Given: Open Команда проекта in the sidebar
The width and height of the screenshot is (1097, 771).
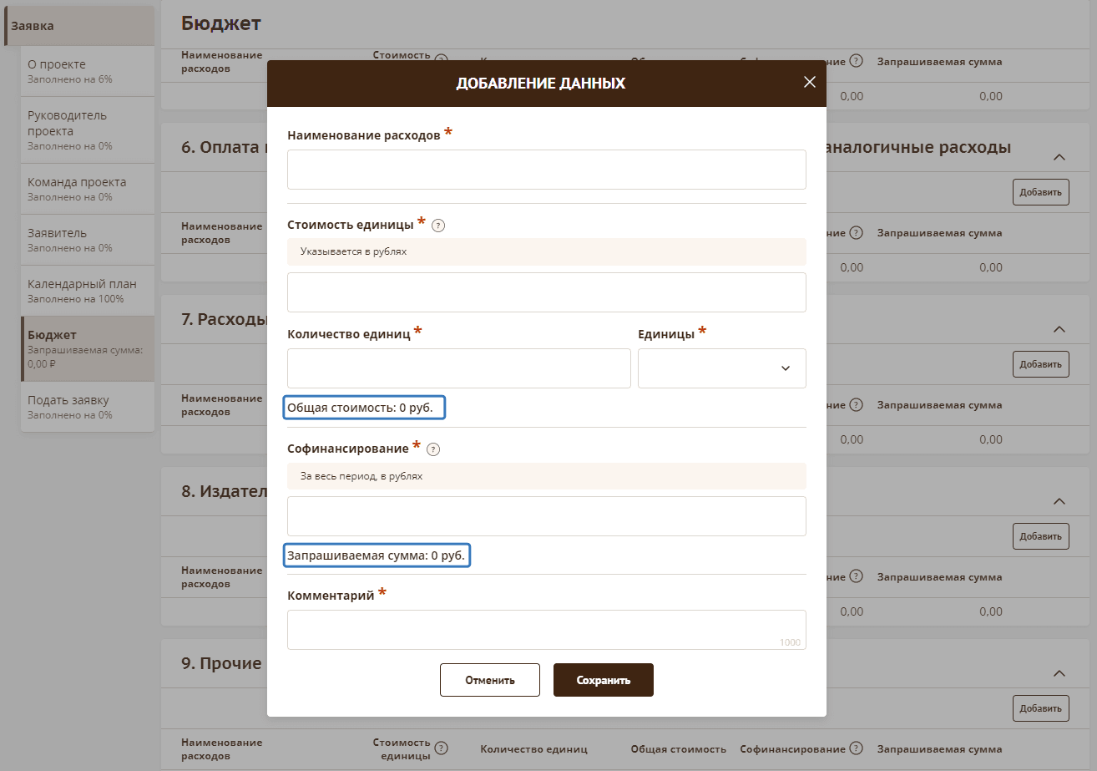Looking at the screenshot, I should (87, 188).
